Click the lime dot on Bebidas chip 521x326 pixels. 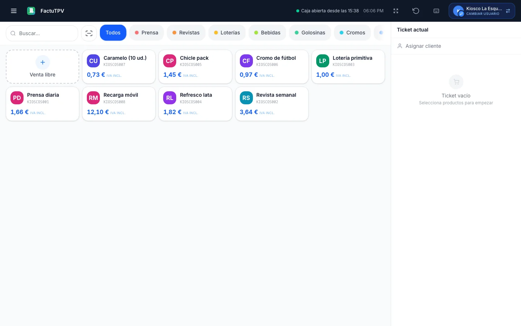click(256, 33)
